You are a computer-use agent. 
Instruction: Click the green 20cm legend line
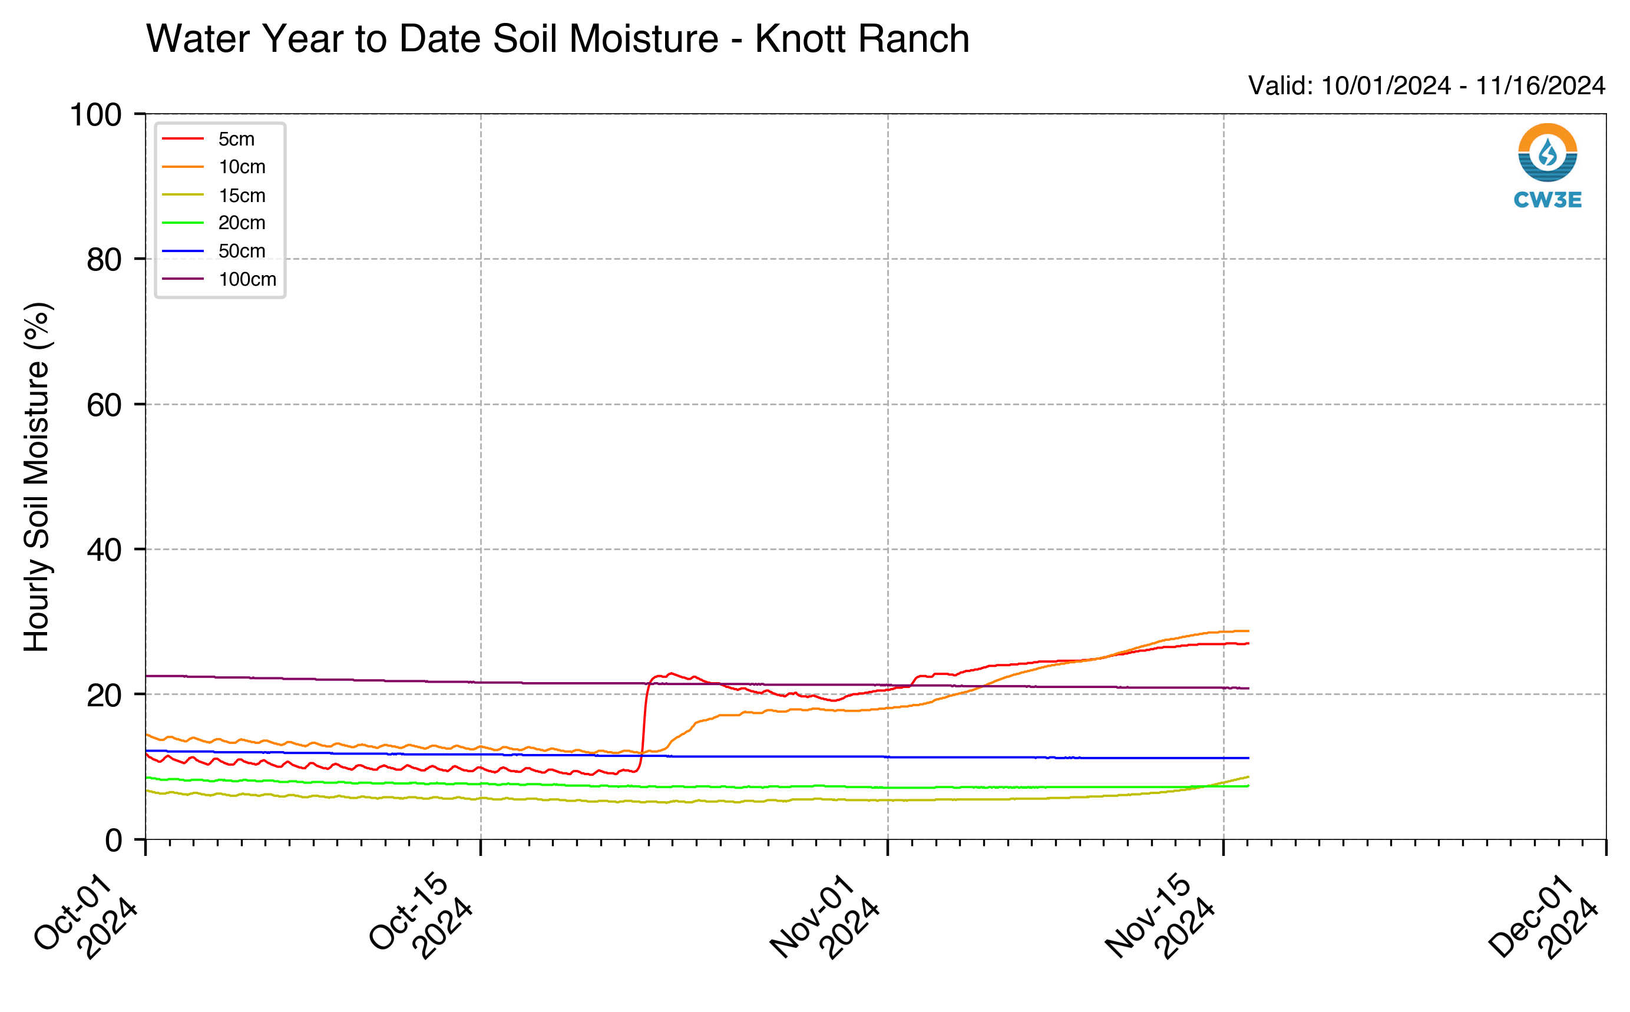[183, 223]
